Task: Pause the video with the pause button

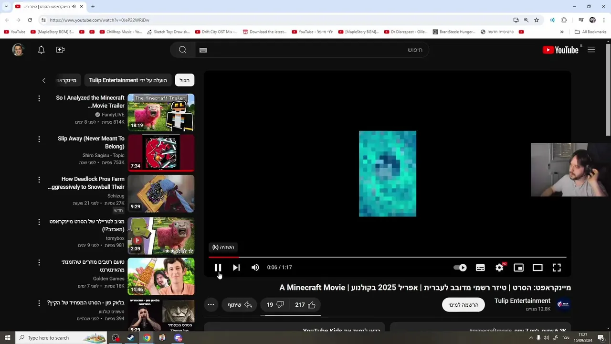Action: click(x=218, y=268)
